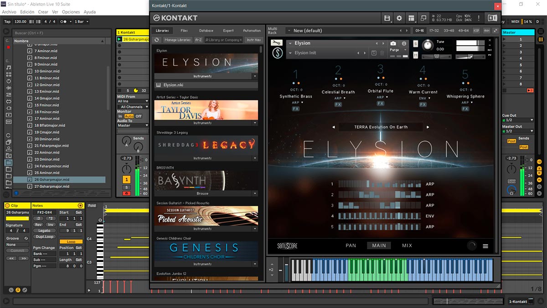Screen dimensions: 547x308
Task: Click the NI logo button in Kontakt
Action: (492, 18)
